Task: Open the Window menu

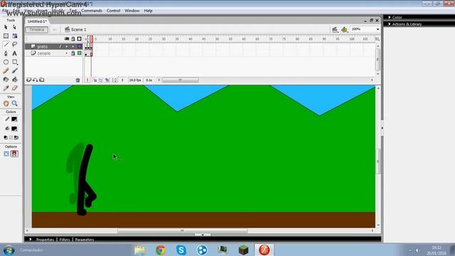Action: coord(132,11)
